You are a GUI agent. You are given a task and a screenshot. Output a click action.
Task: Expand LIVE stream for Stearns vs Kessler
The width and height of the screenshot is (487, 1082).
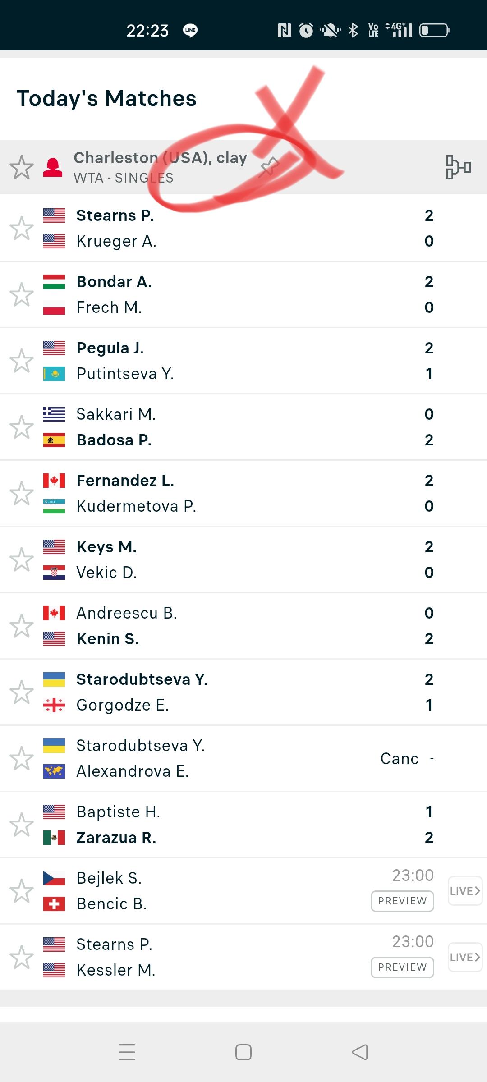[465, 957]
